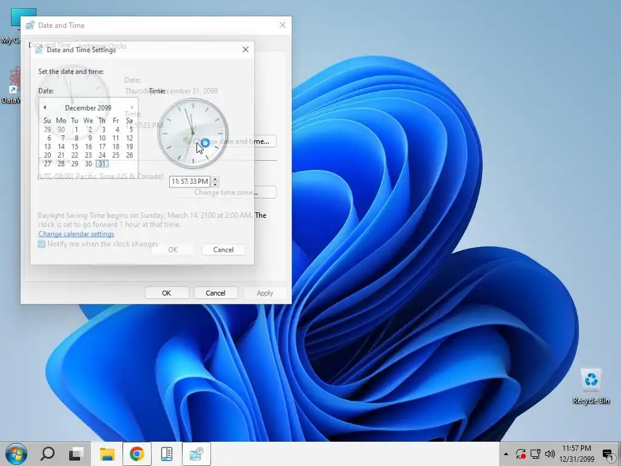This screenshot has width=621, height=466.
Task: Select December 25 in the calendar
Action: 116,155
